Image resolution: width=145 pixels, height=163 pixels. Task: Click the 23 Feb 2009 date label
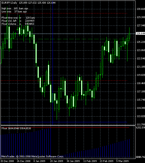106,161
